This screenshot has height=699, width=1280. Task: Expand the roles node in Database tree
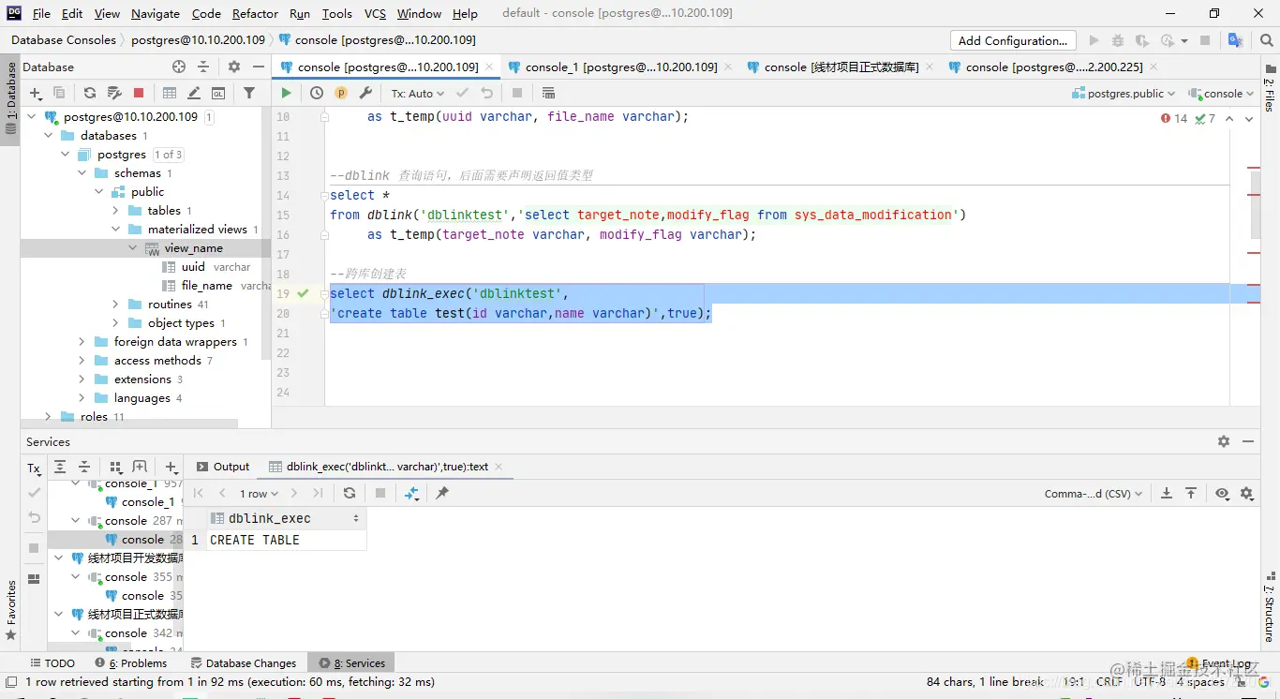click(48, 417)
